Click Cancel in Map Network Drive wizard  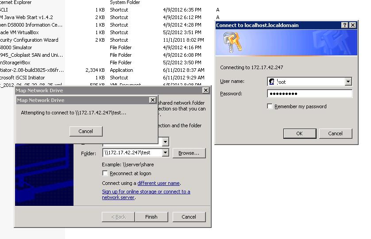[189, 217]
